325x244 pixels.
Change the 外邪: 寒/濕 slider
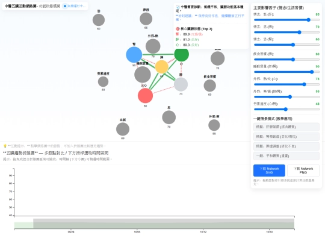tap(286, 97)
